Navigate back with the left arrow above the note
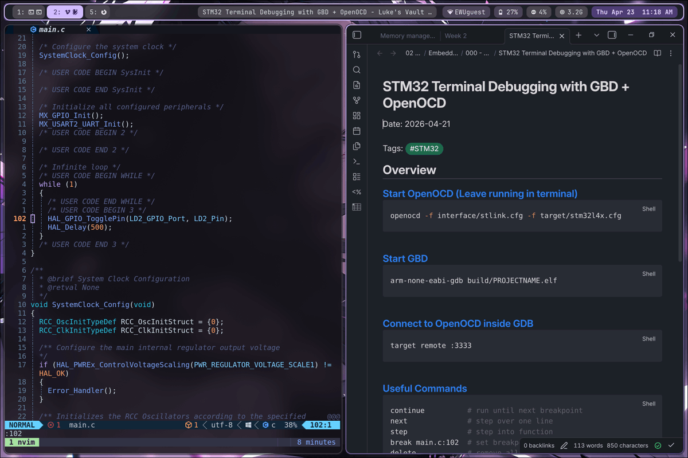The image size is (688, 458). click(x=380, y=53)
